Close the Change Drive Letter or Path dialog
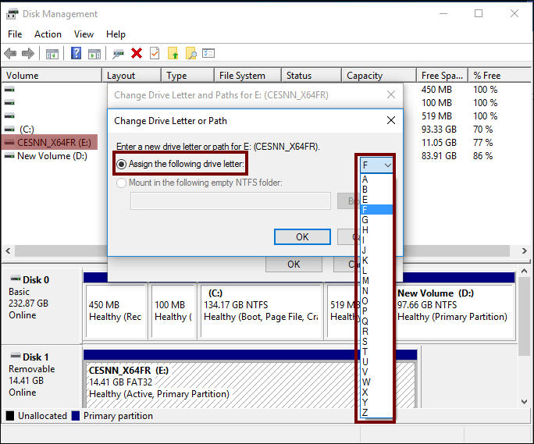 (x=391, y=120)
